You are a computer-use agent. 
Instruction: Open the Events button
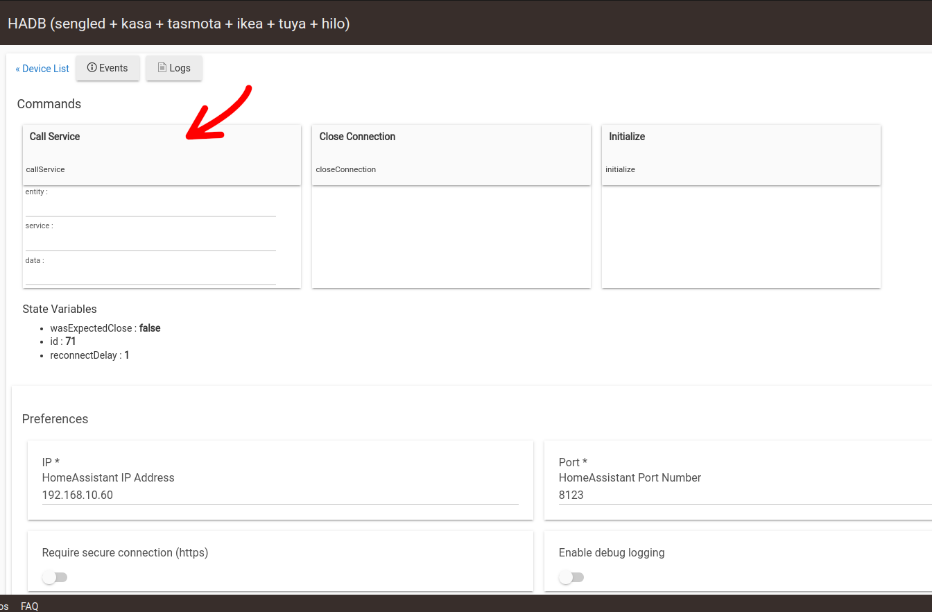coord(107,68)
